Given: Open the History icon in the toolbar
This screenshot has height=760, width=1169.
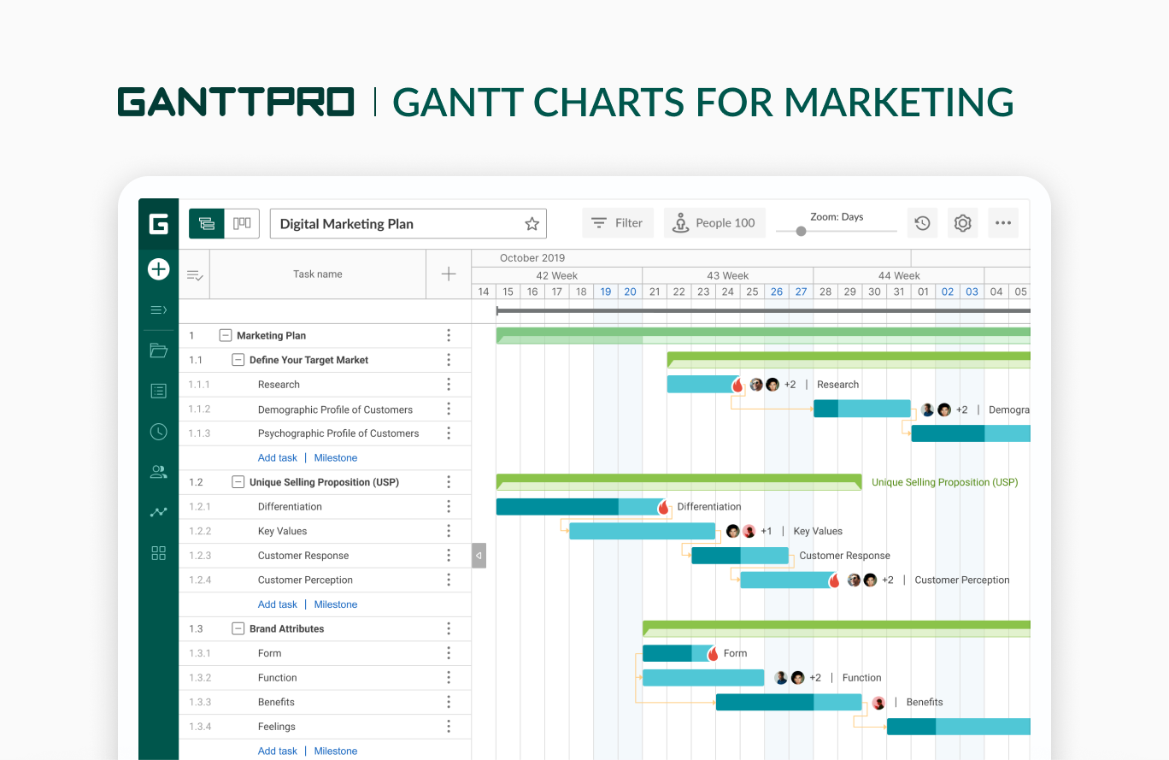Looking at the screenshot, I should click(x=922, y=222).
